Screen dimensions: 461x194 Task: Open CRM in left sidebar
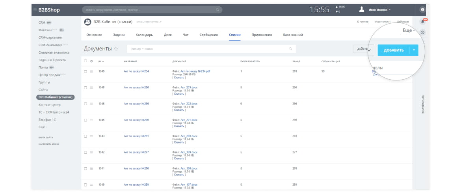tap(42, 22)
